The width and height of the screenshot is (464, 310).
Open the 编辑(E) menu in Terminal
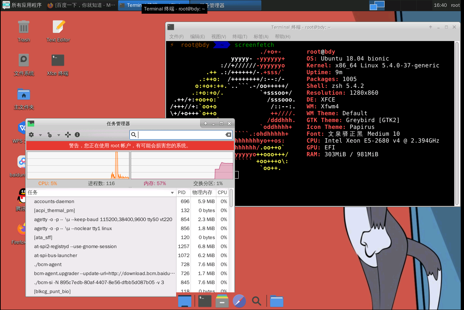(x=197, y=36)
